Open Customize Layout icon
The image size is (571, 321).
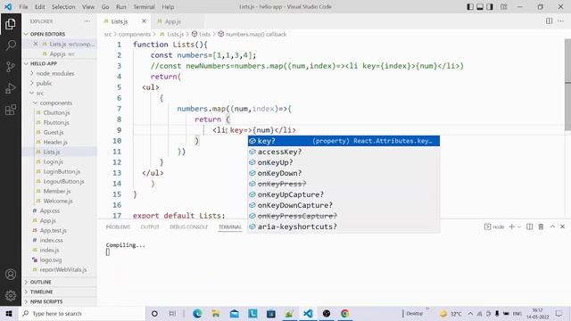pyautogui.click(x=503, y=6)
